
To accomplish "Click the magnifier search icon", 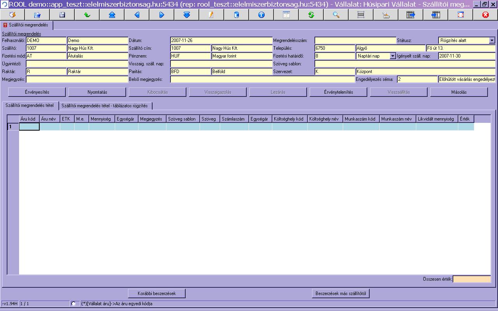I will click(x=336, y=15).
